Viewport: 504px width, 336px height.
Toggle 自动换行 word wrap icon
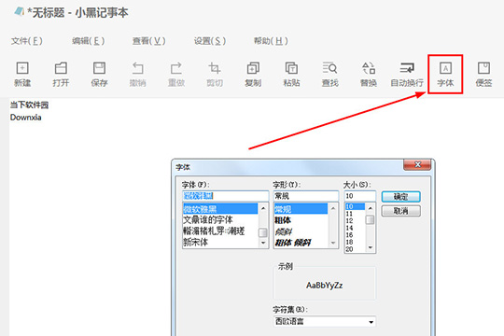click(407, 74)
